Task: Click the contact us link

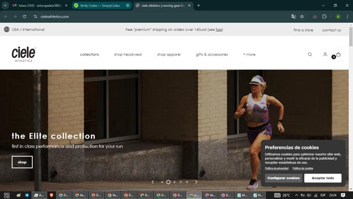Action: pos(331,30)
